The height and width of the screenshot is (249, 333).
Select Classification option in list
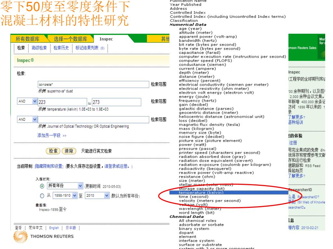point(184,20)
